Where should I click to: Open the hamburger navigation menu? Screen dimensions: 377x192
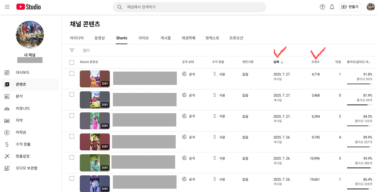coord(7,7)
